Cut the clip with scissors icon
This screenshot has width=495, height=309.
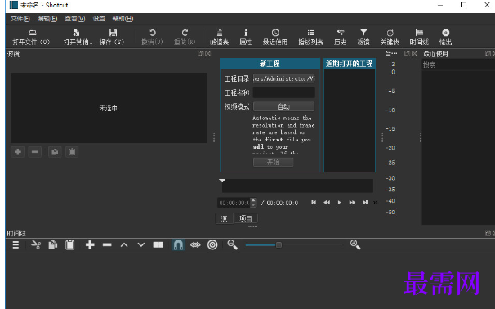point(36,245)
